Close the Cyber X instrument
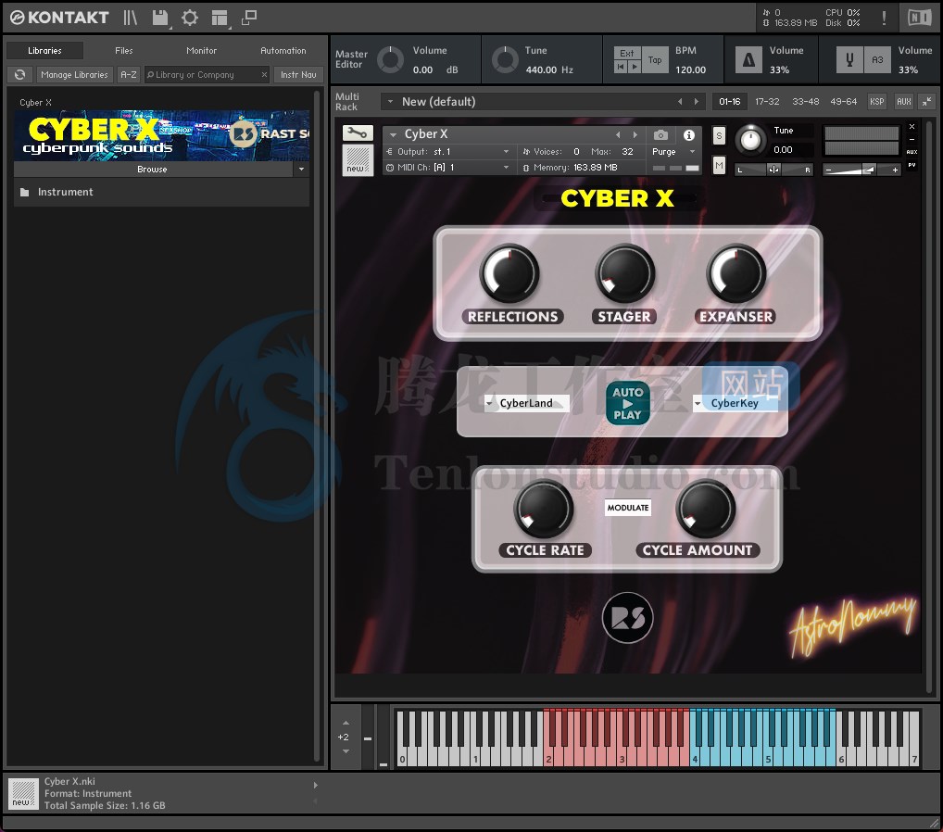Screen dimensions: 943x832 tap(912, 127)
